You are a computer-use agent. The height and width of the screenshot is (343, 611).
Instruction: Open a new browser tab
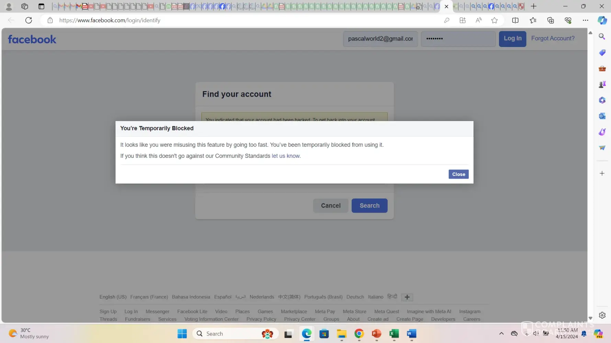tap(533, 6)
